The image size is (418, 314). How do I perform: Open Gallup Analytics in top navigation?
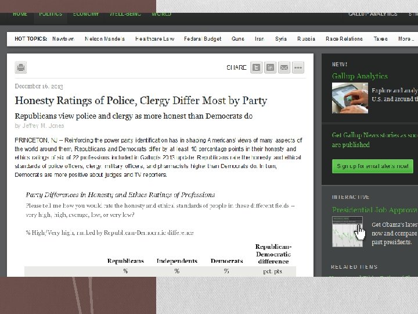(373, 14)
